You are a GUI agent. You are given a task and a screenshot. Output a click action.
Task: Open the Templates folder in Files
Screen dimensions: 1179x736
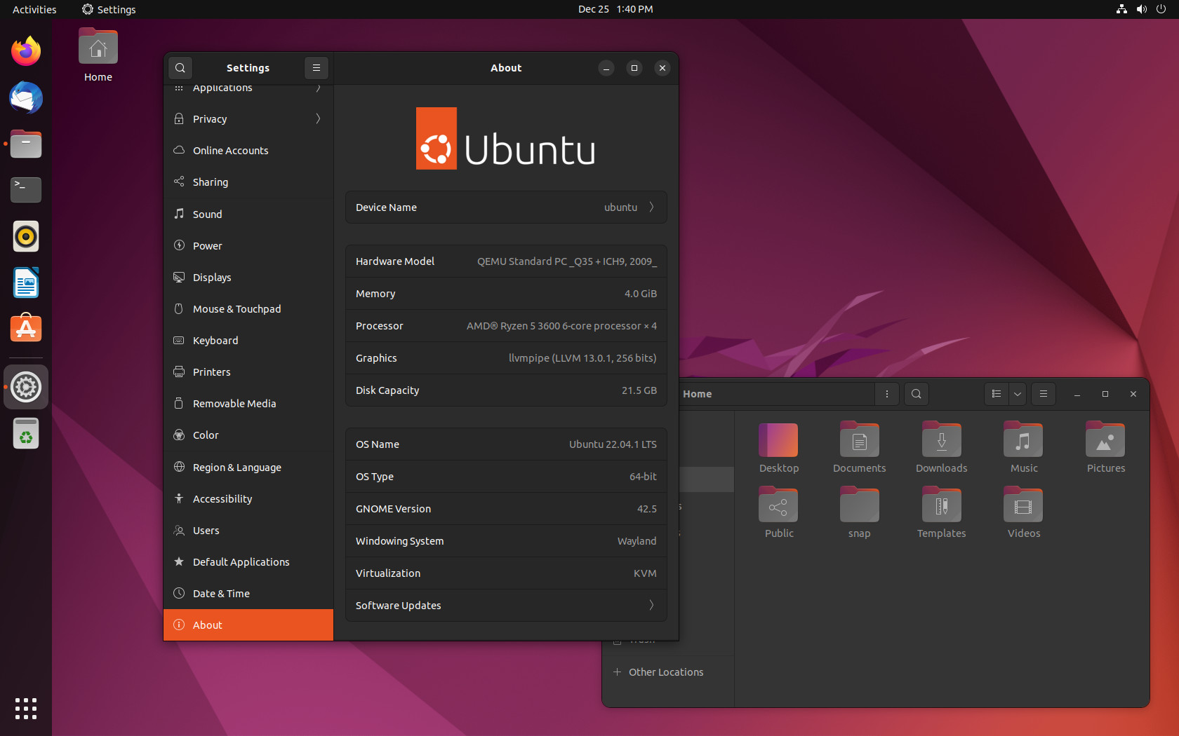coord(942,514)
